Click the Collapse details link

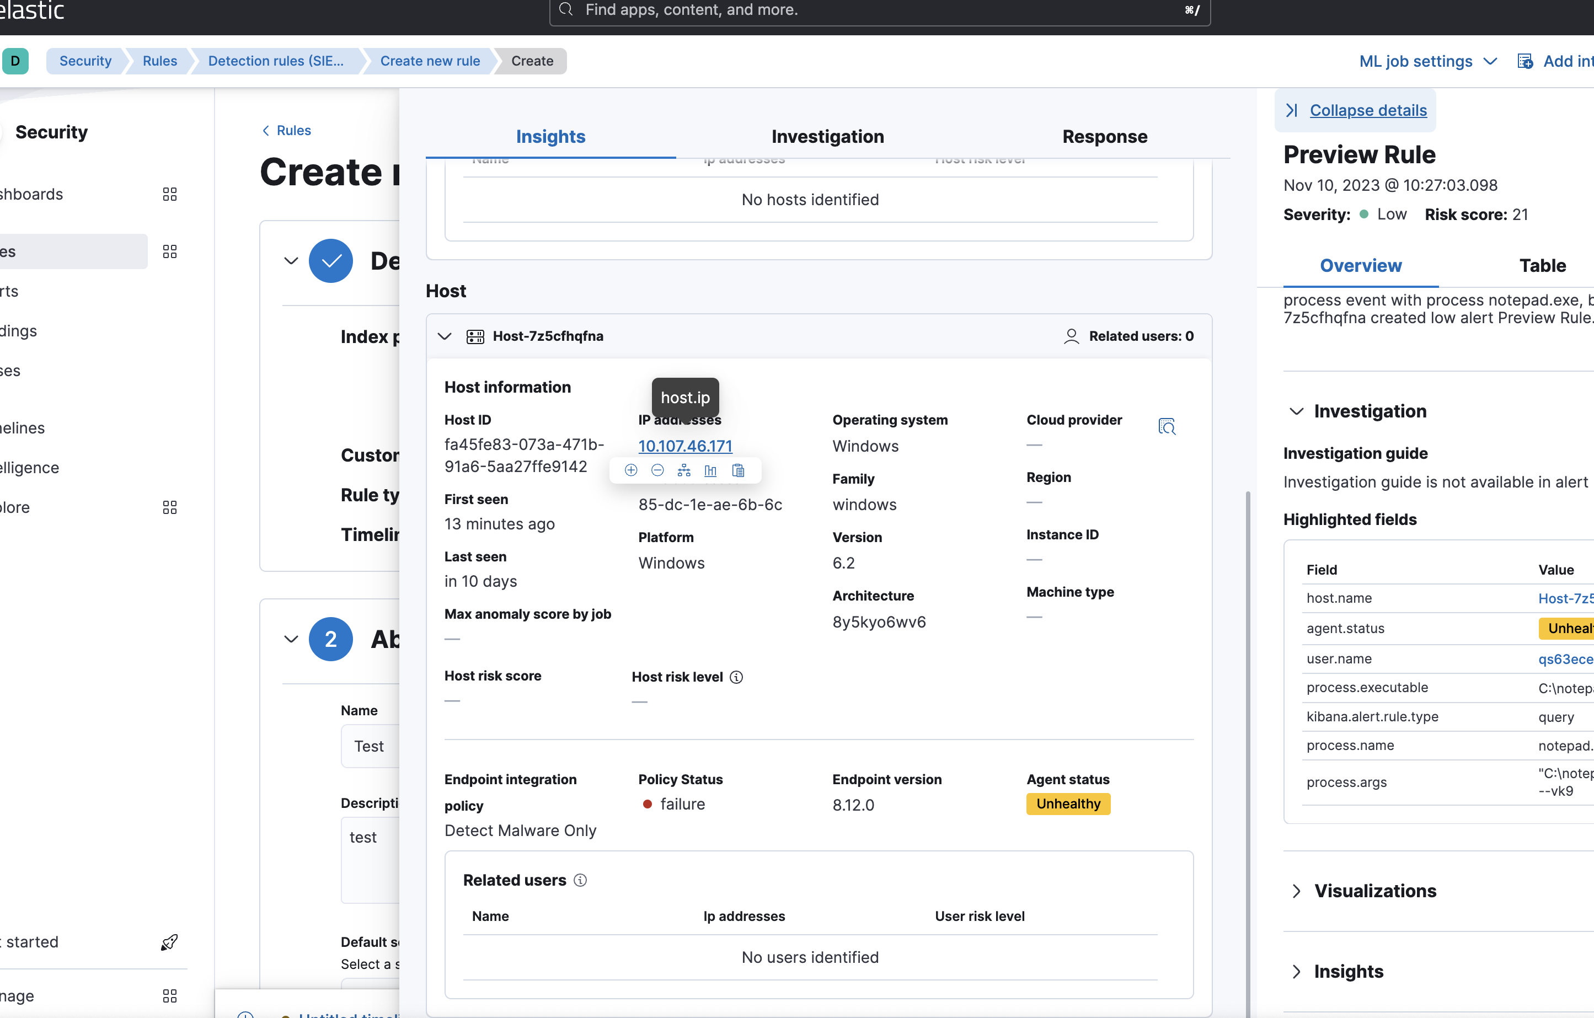pyautogui.click(x=1368, y=110)
